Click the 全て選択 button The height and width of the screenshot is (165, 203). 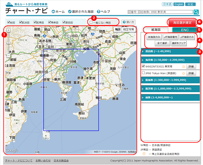tap(162, 43)
